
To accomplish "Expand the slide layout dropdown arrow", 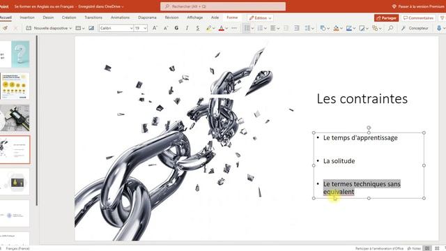I will pos(84,28).
